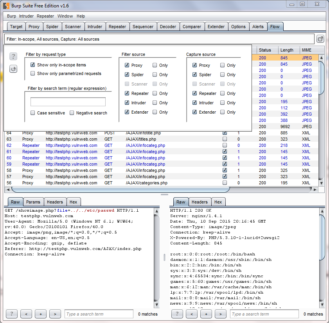Switch to the Extender tab
The width and height of the screenshot is (329, 323).
point(216,27)
